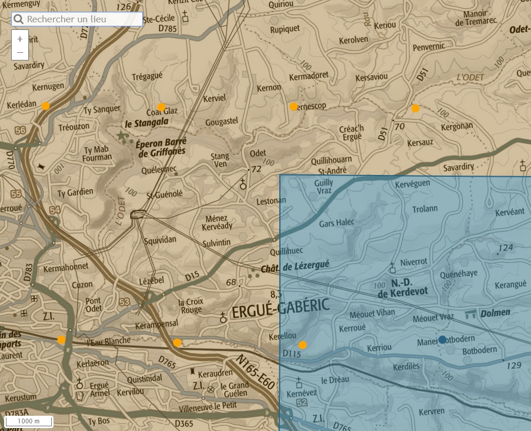This screenshot has width=531, height=431.
Task: Click the magnifier search icon
Action: [x=18, y=19]
